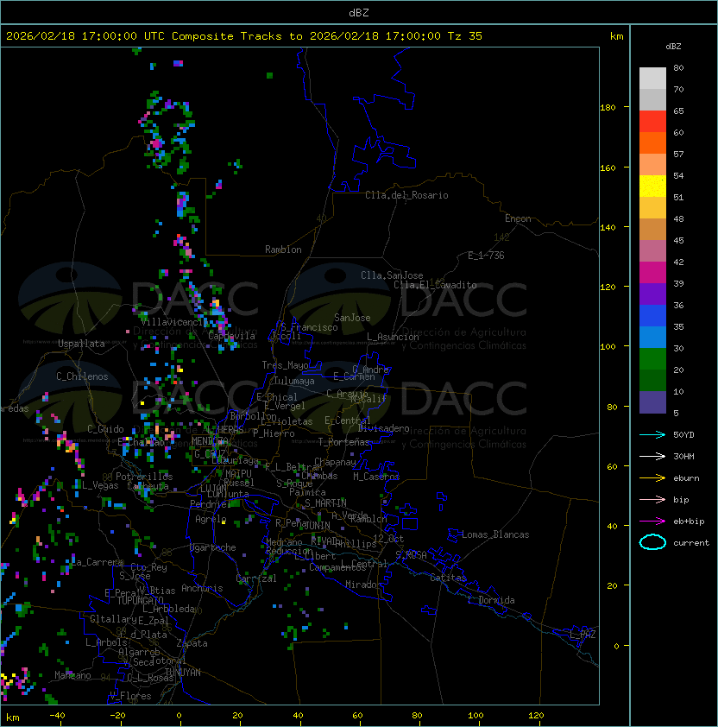Click the 'Manzano' map label
This screenshot has width=718, height=727.
(72, 675)
